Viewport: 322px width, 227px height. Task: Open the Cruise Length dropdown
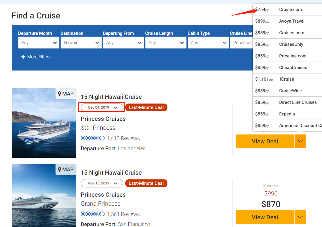[166, 43]
